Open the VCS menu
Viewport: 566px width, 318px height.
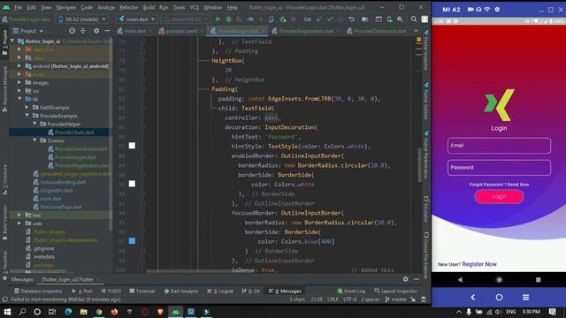click(195, 7)
